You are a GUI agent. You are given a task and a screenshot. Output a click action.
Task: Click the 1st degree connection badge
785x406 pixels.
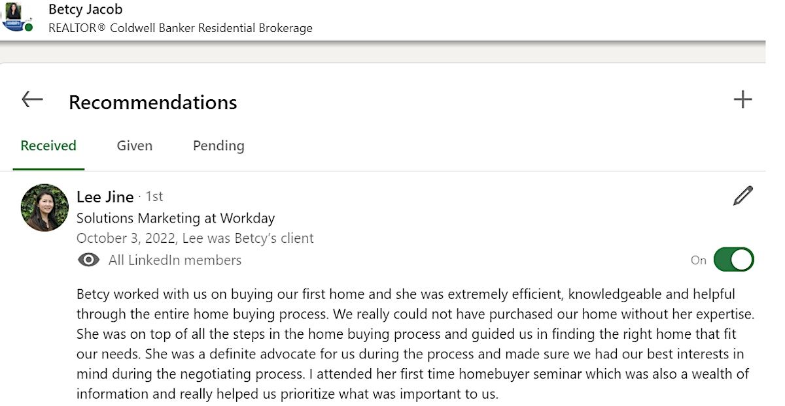[x=154, y=196]
